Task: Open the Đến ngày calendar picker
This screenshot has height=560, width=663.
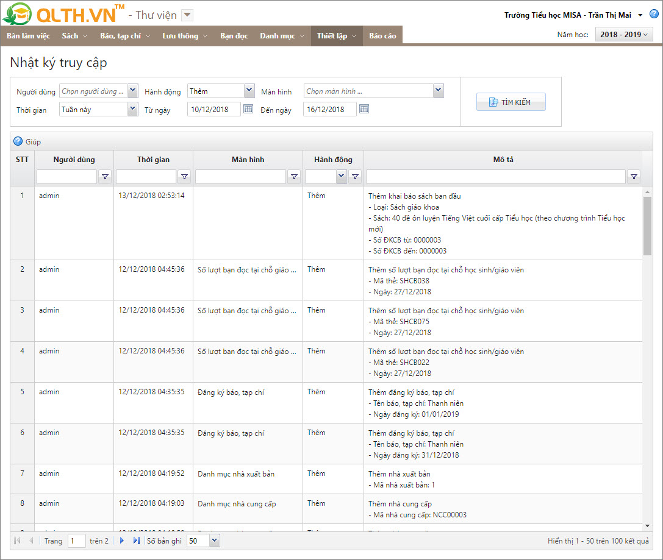Action: [364, 109]
